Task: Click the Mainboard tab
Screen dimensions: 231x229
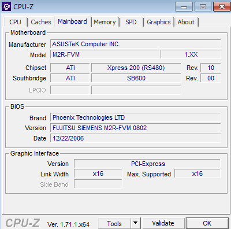Action: 72,21
